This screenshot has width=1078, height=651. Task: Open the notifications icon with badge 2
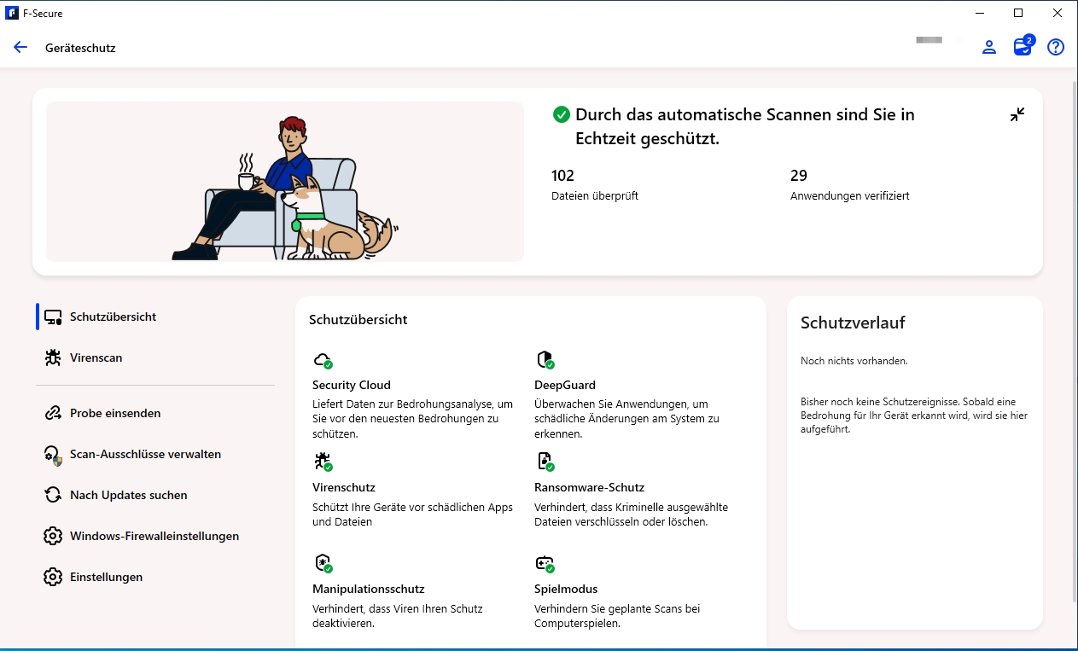[x=1023, y=47]
